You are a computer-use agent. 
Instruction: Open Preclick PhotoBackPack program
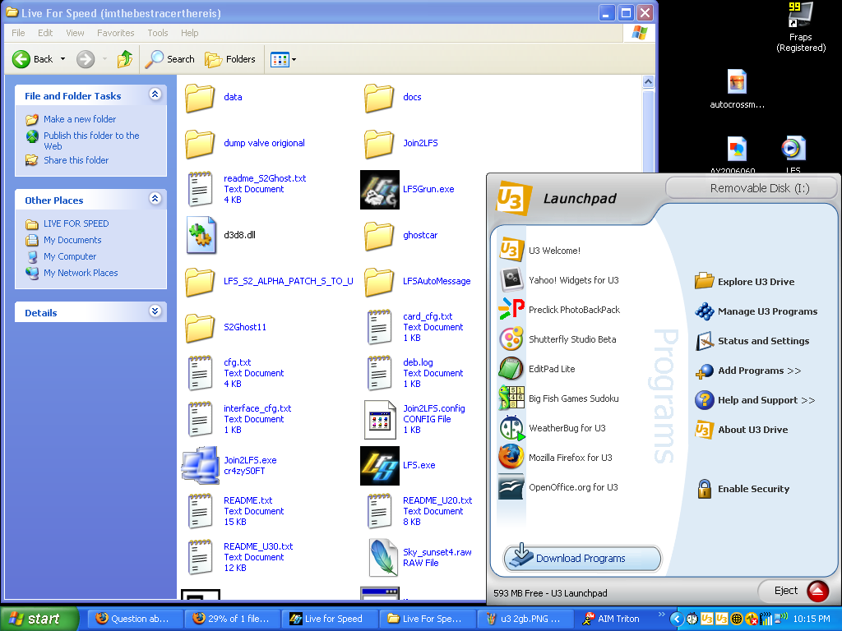coord(561,310)
